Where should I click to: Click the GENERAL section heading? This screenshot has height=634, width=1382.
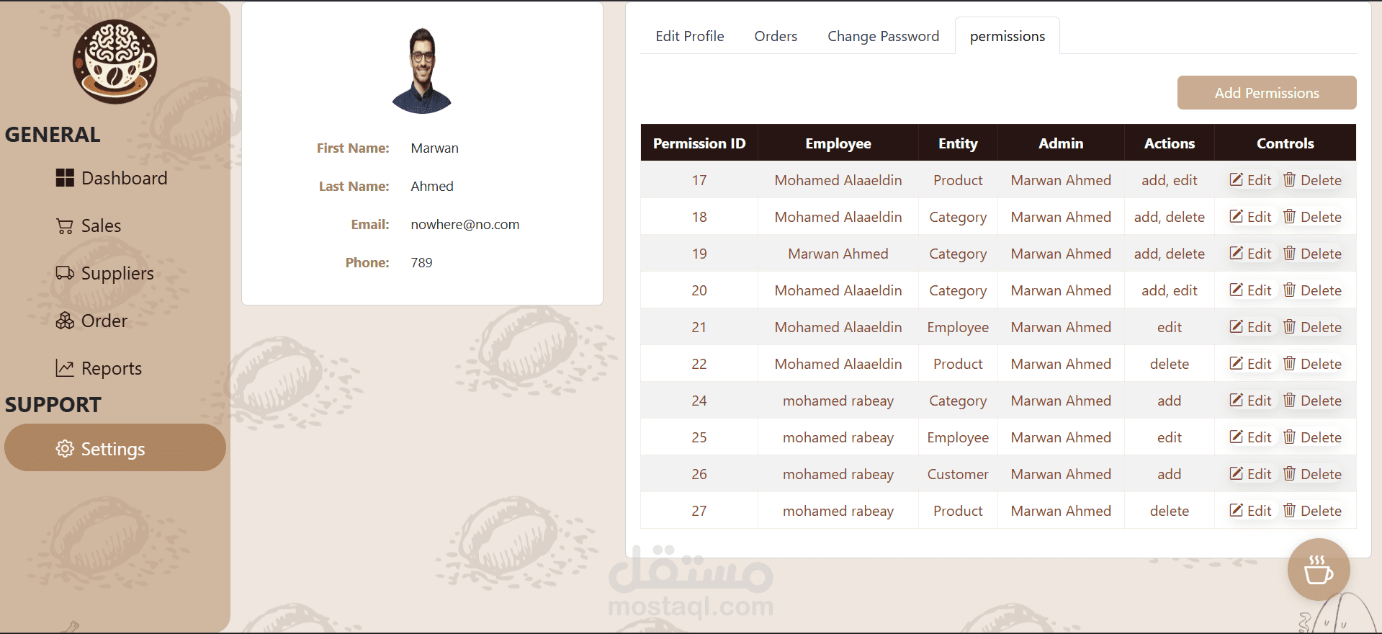coord(53,135)
